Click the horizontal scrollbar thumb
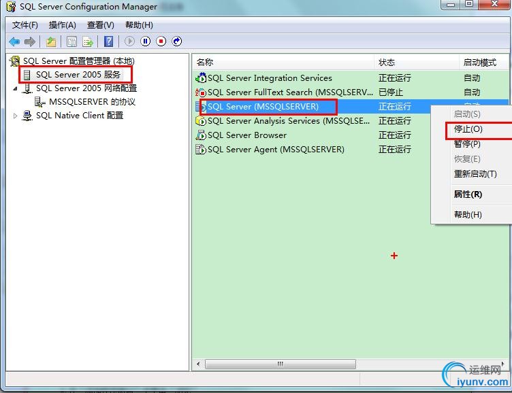The height and width of the screenshot is (393, 512). (x=280, y=364)
